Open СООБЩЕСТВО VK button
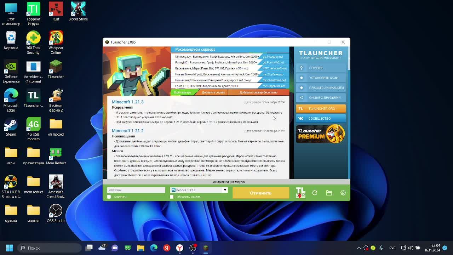The image size is (453, 255). 321,119
